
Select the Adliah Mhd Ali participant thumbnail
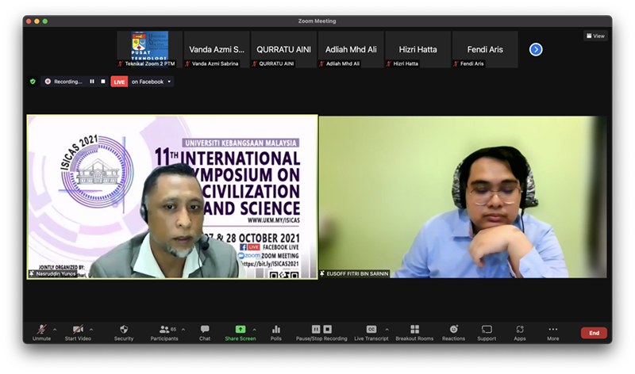[351, 50]
